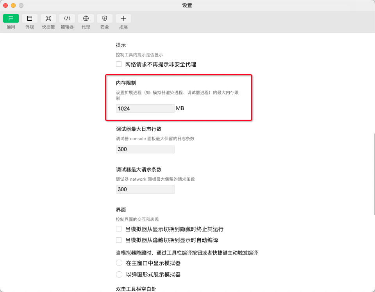Screen dimensions: 375x292
Task: Click the console 面板最大保留的日志条数 description
Action: (155, 139)
